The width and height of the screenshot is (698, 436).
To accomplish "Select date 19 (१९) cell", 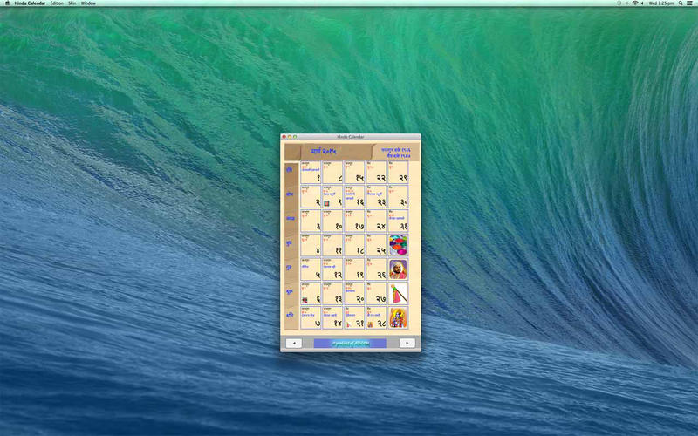I will (354, 269).
